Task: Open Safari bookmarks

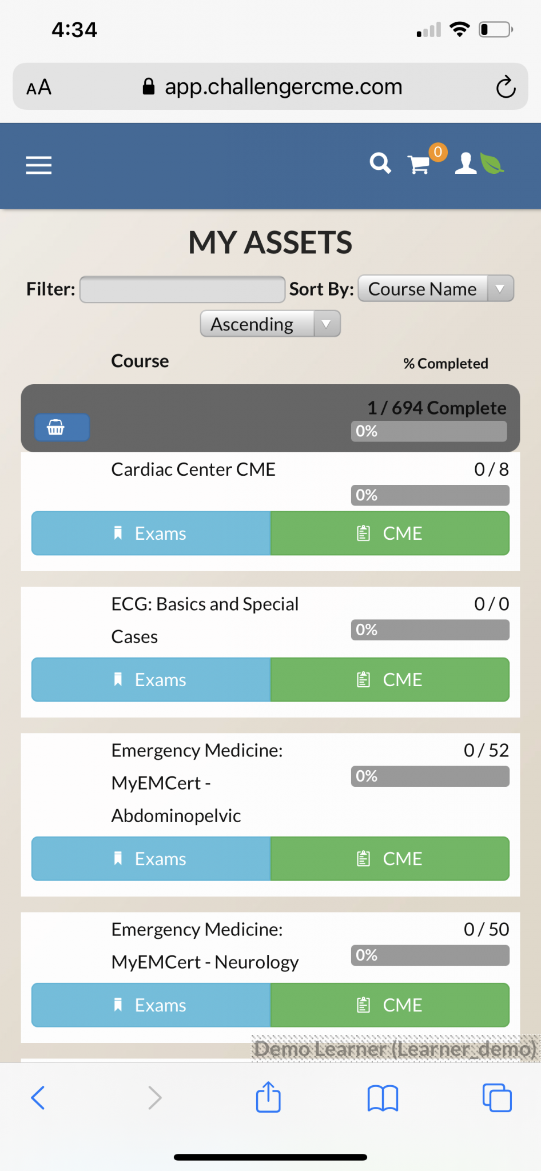Action: pyautogui.click(x=383, y=1098)
